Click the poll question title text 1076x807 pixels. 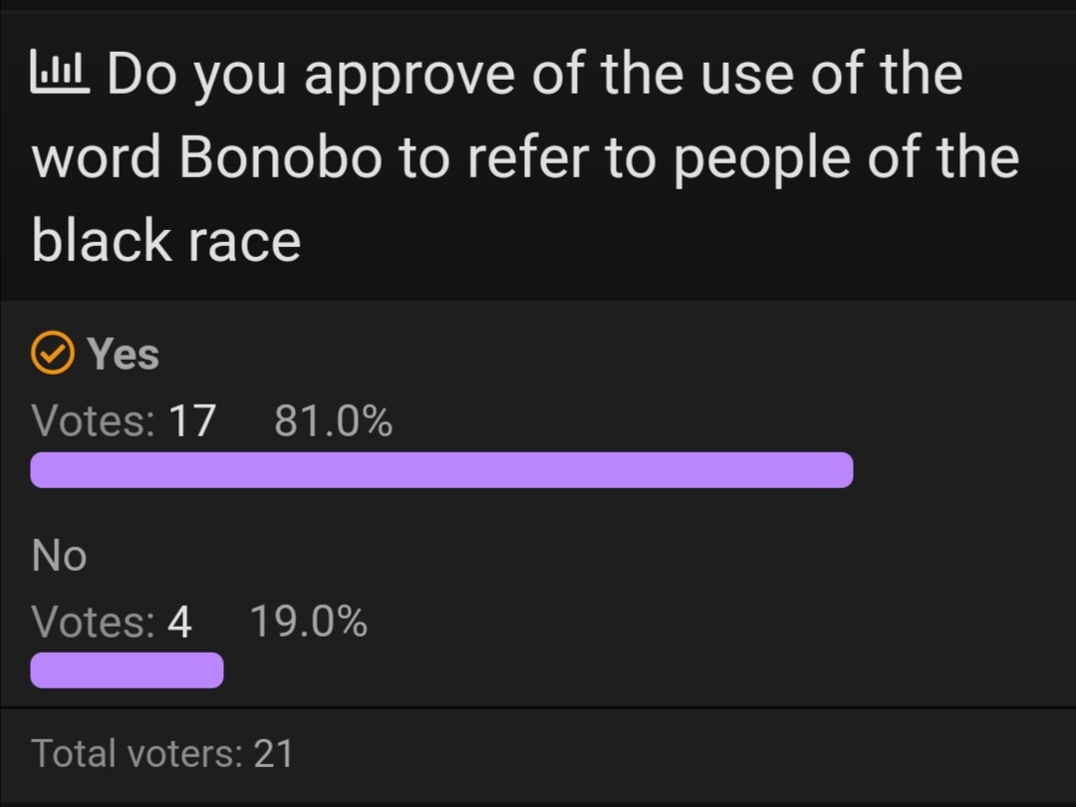[x=526, y=157]
